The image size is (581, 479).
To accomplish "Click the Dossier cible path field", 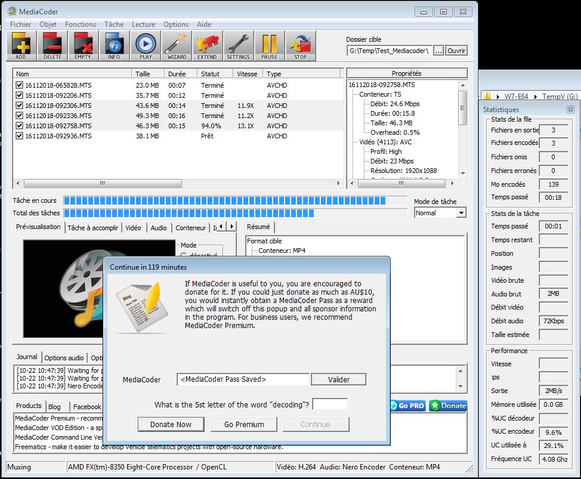I will point(390,51).
